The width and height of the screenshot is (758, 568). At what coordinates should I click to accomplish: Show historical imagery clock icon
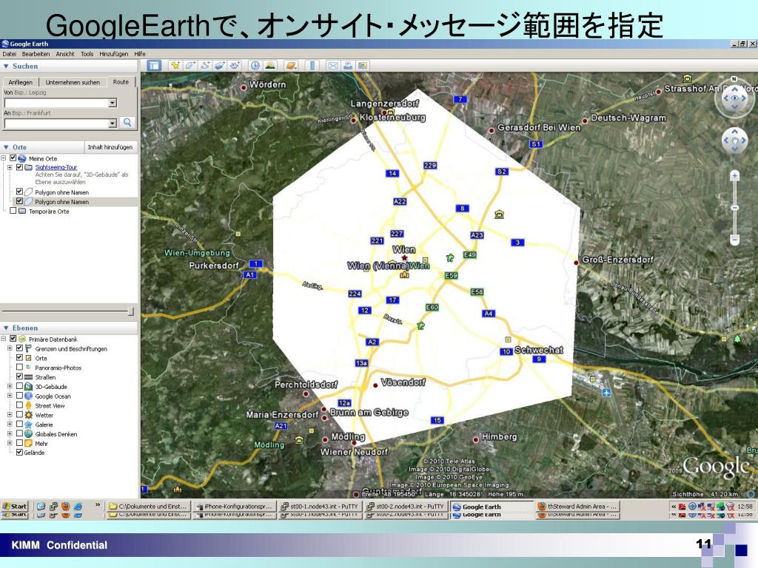point(255,65)
